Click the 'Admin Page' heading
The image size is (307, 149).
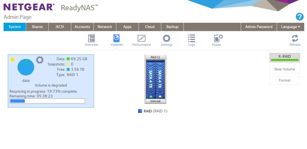(17, 17)
